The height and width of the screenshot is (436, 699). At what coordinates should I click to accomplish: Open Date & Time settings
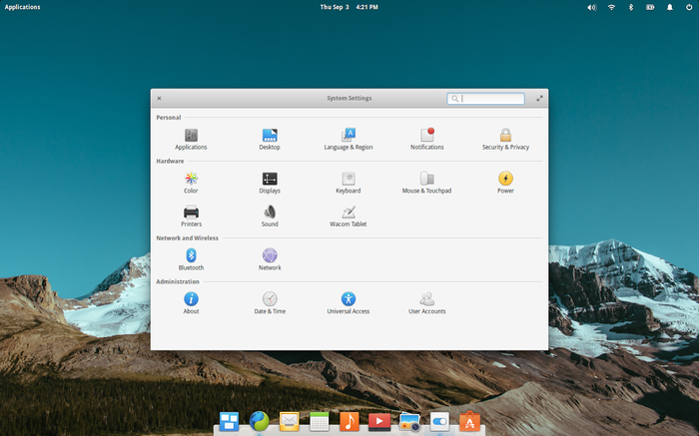click(x=270, y=303)
